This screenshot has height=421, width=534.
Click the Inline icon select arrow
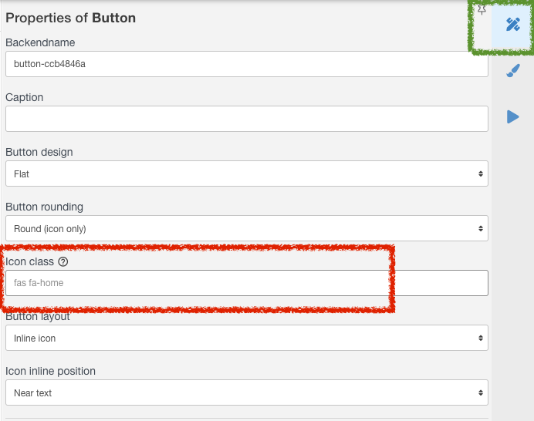click(481, 338)
